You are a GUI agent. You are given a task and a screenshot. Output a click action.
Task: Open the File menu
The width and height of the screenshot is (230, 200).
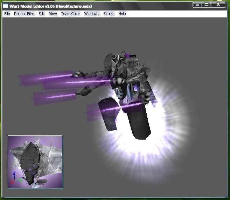point(7,14)
